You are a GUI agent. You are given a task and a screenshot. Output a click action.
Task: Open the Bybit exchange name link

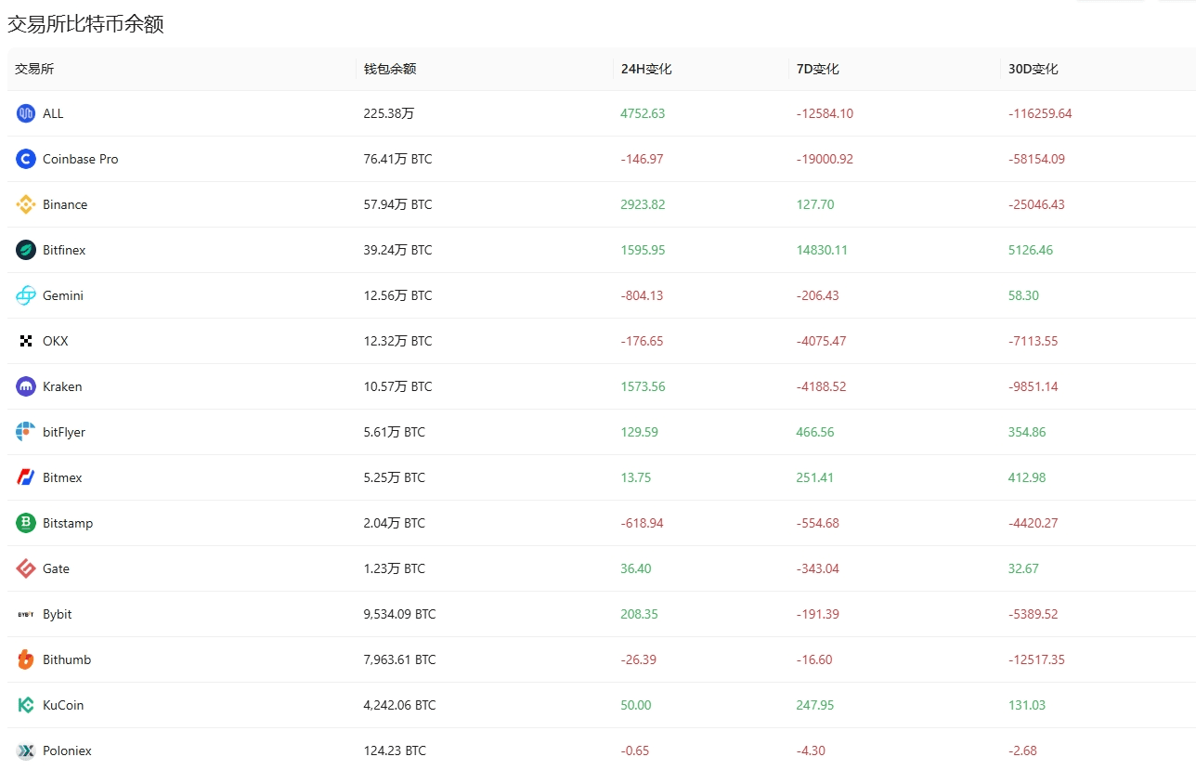coord(57,614)
